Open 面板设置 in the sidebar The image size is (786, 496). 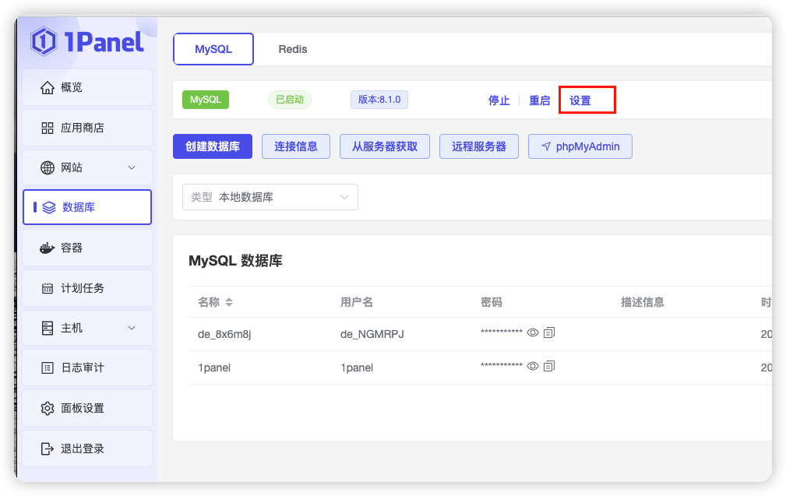(87, 408)
